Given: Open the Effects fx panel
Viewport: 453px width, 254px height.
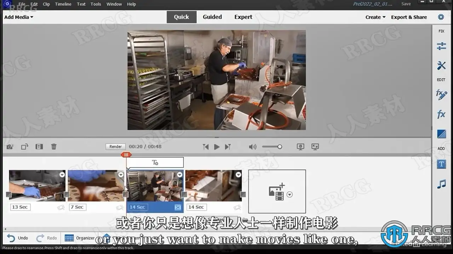Looking at the screenshot, I should point(441,114).
